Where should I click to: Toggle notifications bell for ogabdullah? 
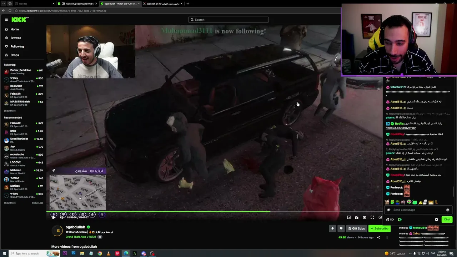(x=332, y=228)
